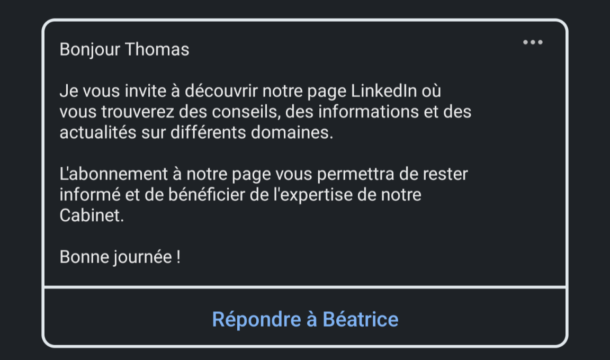Open the message options three-dot menu
The width and height of the screenshot is (610, 360).
click(x=532, y=43)
